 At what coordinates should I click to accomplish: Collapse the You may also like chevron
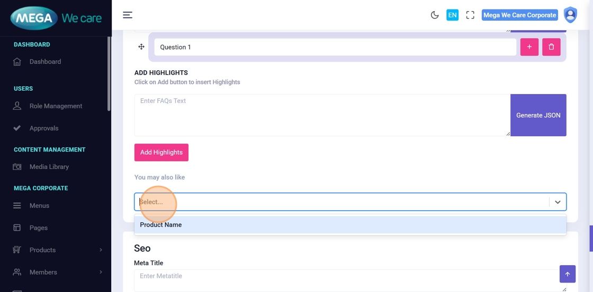(x=558, y=202)
